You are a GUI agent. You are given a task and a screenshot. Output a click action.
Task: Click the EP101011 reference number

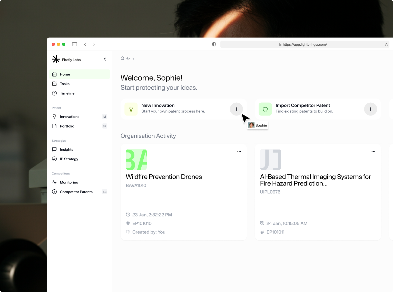click(x=276, y=232)
